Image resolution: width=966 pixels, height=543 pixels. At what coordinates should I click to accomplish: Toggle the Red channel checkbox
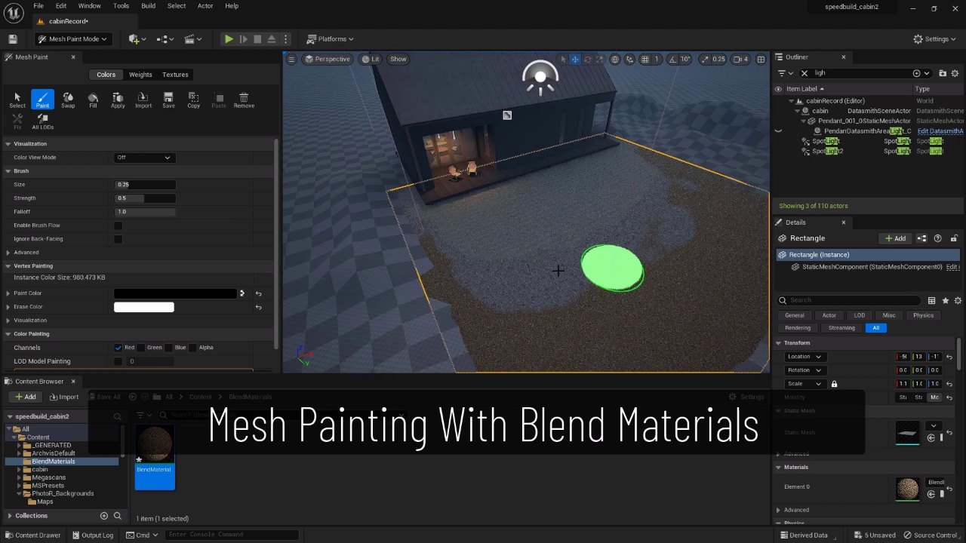tap(118, 348)
